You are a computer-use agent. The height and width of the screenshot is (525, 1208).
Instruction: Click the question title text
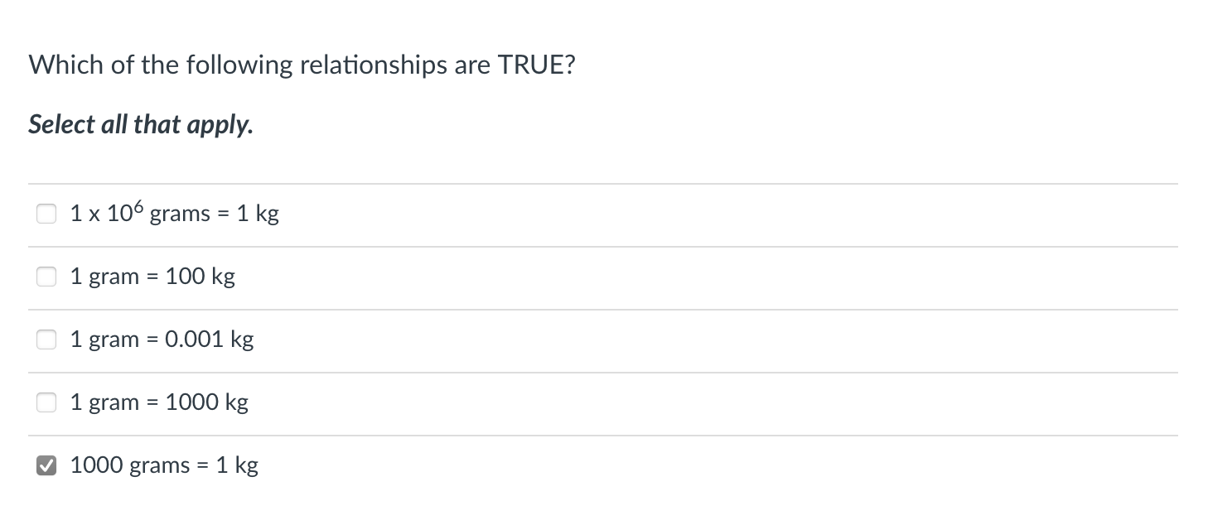(302, 65)
